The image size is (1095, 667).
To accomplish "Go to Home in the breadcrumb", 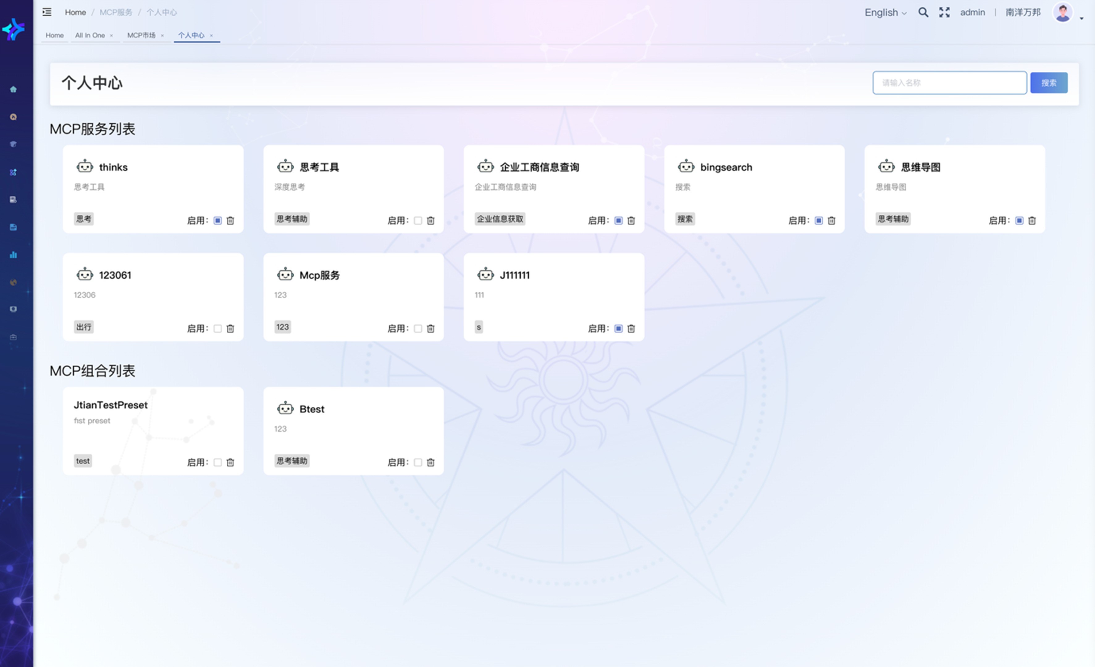I will (x=75, y=12).
